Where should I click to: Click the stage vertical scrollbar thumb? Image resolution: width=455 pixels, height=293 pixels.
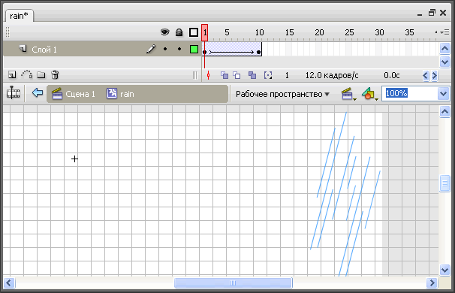[x=444, y=183]
